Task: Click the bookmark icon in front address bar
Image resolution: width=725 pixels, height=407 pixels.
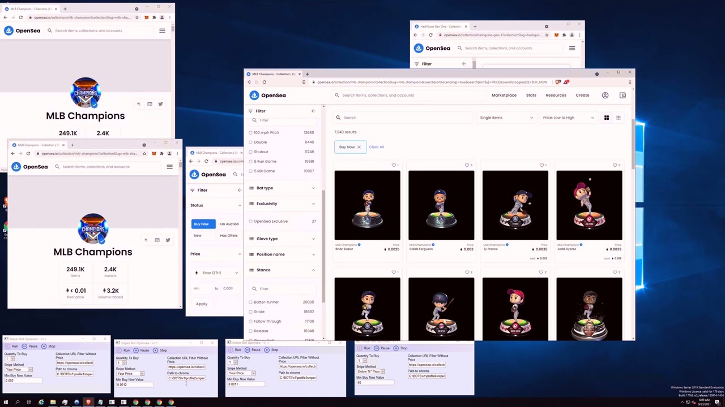Action: [304, 82]
